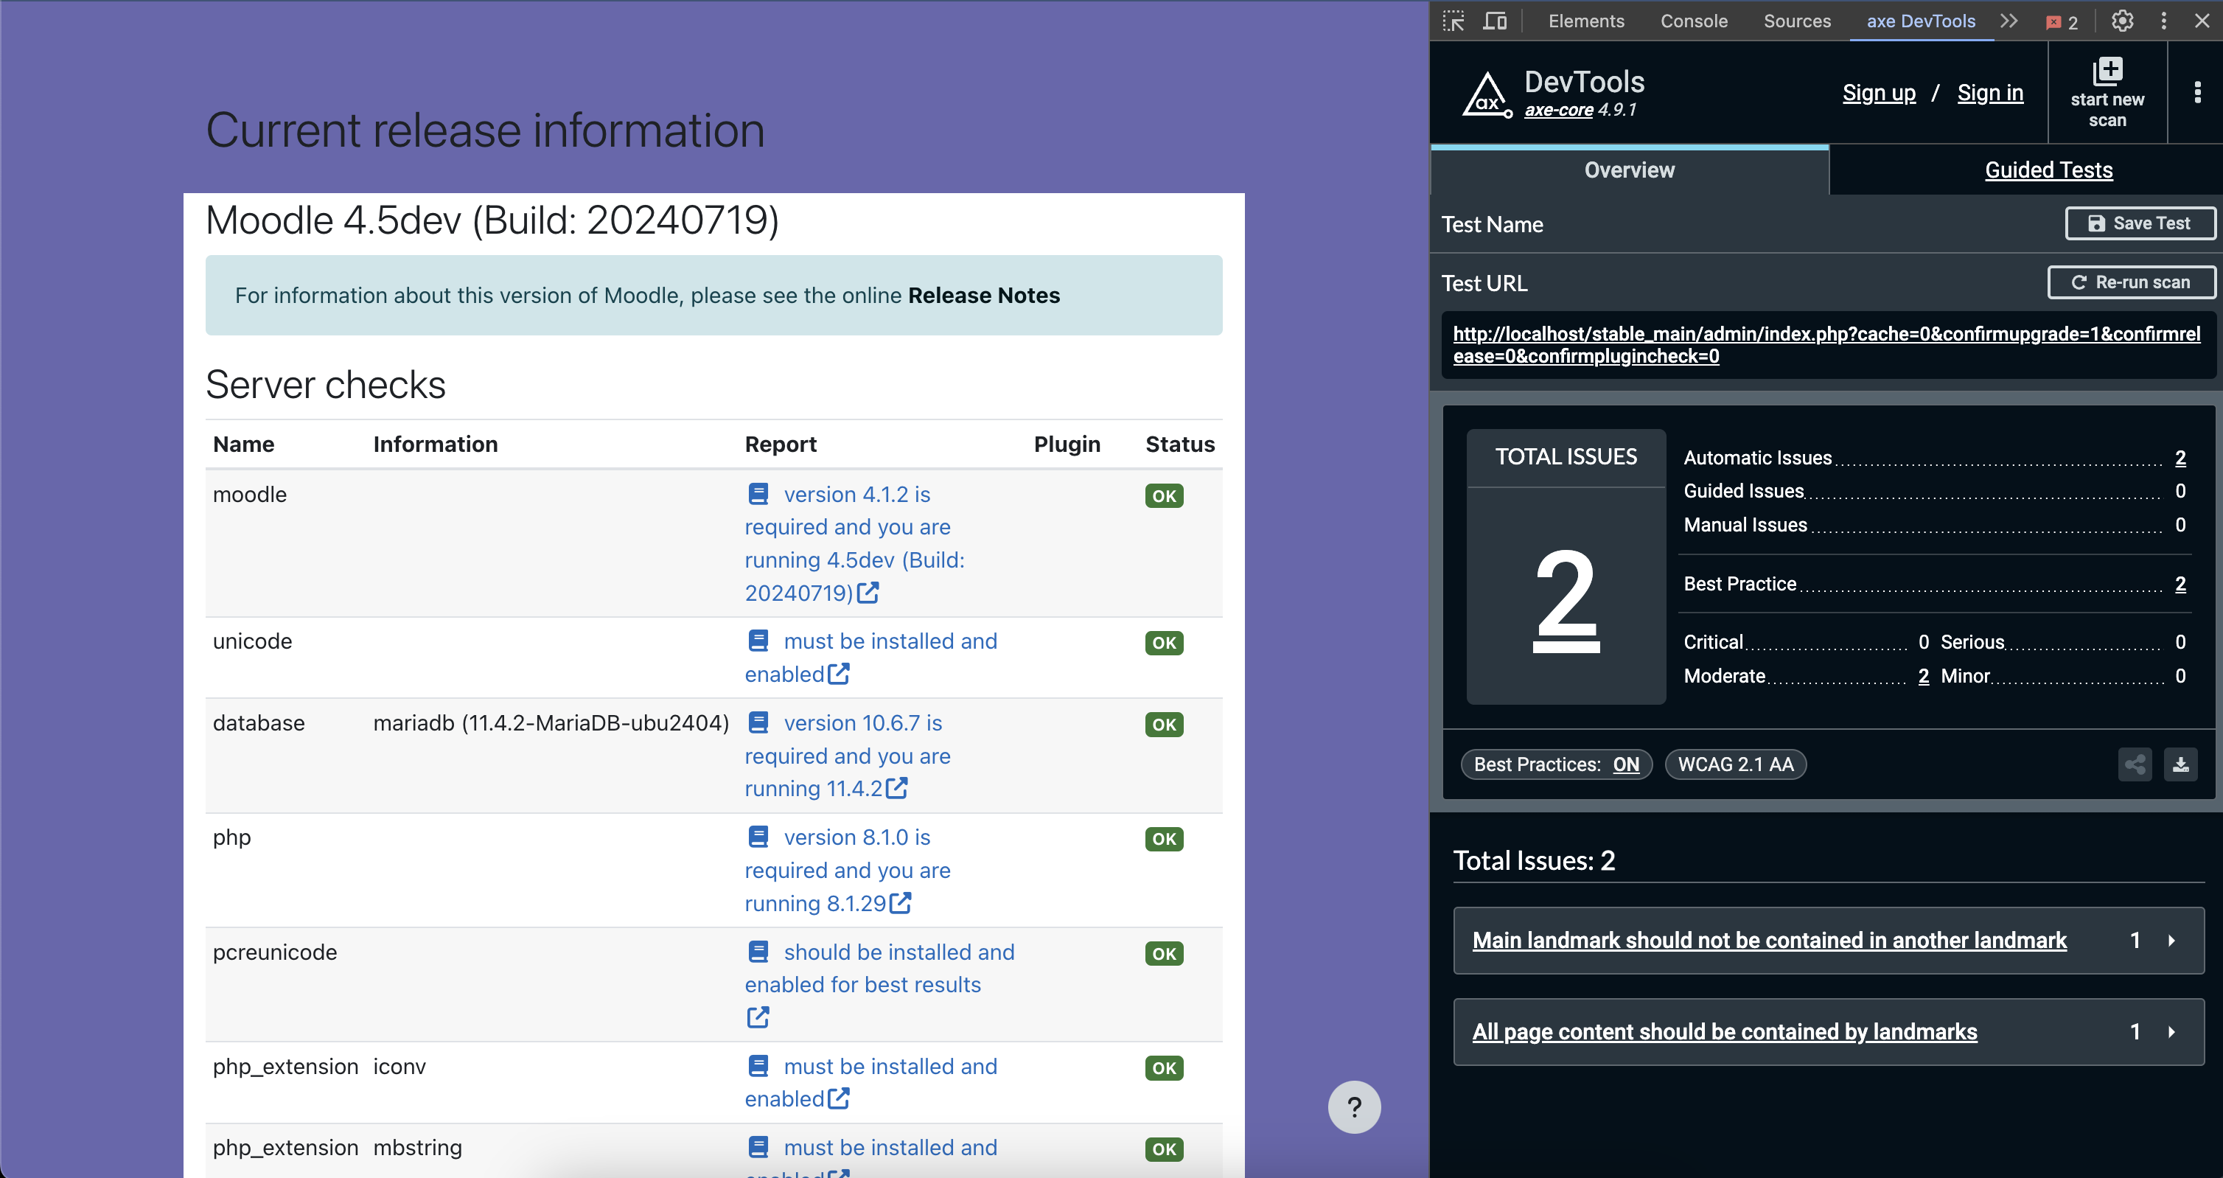Click the console issues counter showing 2

click(x=2062, y=22)
